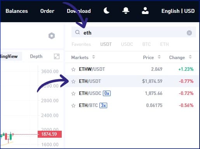Clear the search field text
Viewport: 200px width, 149px height.
click(189, 33)
